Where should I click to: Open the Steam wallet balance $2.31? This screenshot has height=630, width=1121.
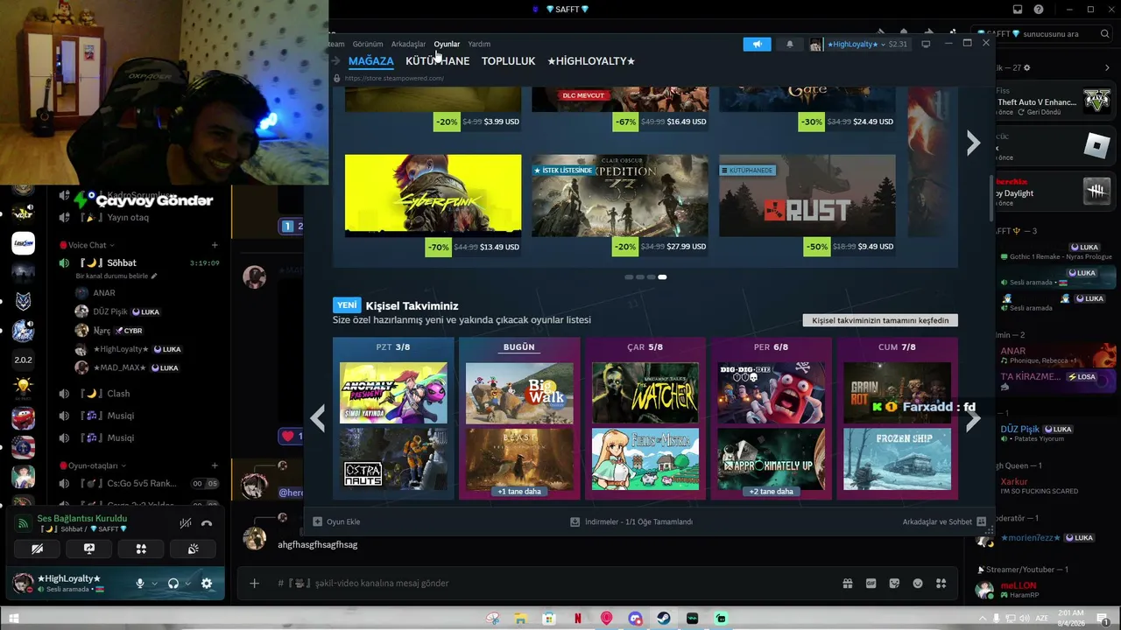(898, 44)
